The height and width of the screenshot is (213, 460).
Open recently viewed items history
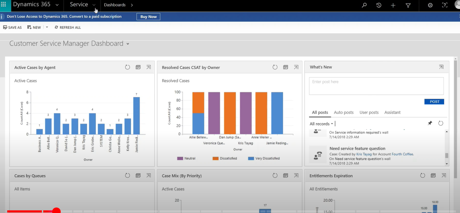(378, 5)
